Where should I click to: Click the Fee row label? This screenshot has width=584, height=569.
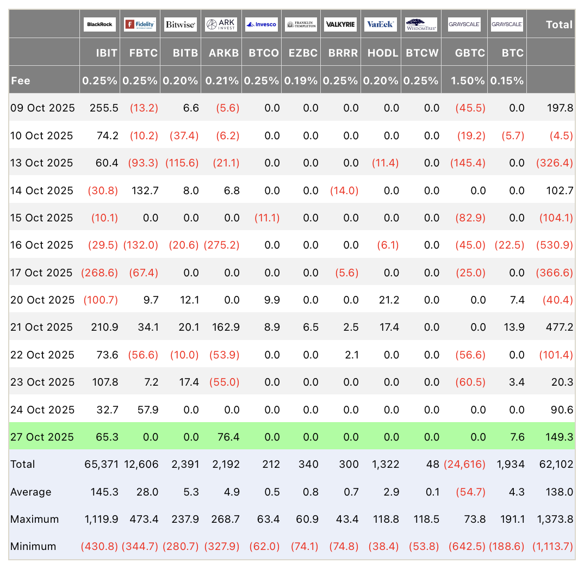(x=21, y=81)
